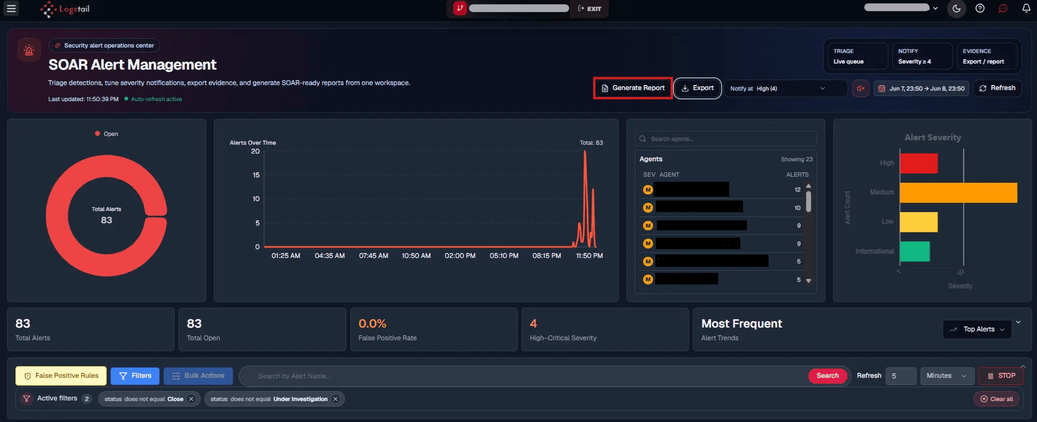1037x422 pixels.
Task: Mute alert sound speaker icon
Action: click(860, 88)
